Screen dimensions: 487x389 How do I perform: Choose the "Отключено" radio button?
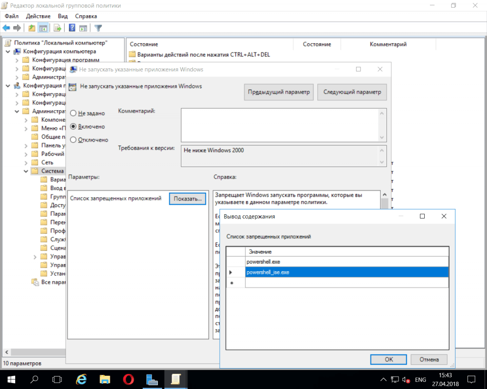[x=73, y=140]
